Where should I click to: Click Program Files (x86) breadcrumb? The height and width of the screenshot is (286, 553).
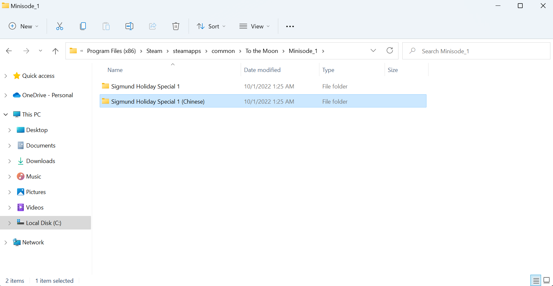pos(111,51)
